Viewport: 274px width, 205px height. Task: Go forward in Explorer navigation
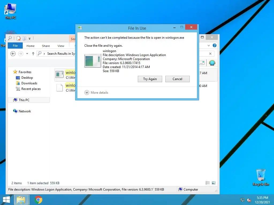[x=21, y=54]
